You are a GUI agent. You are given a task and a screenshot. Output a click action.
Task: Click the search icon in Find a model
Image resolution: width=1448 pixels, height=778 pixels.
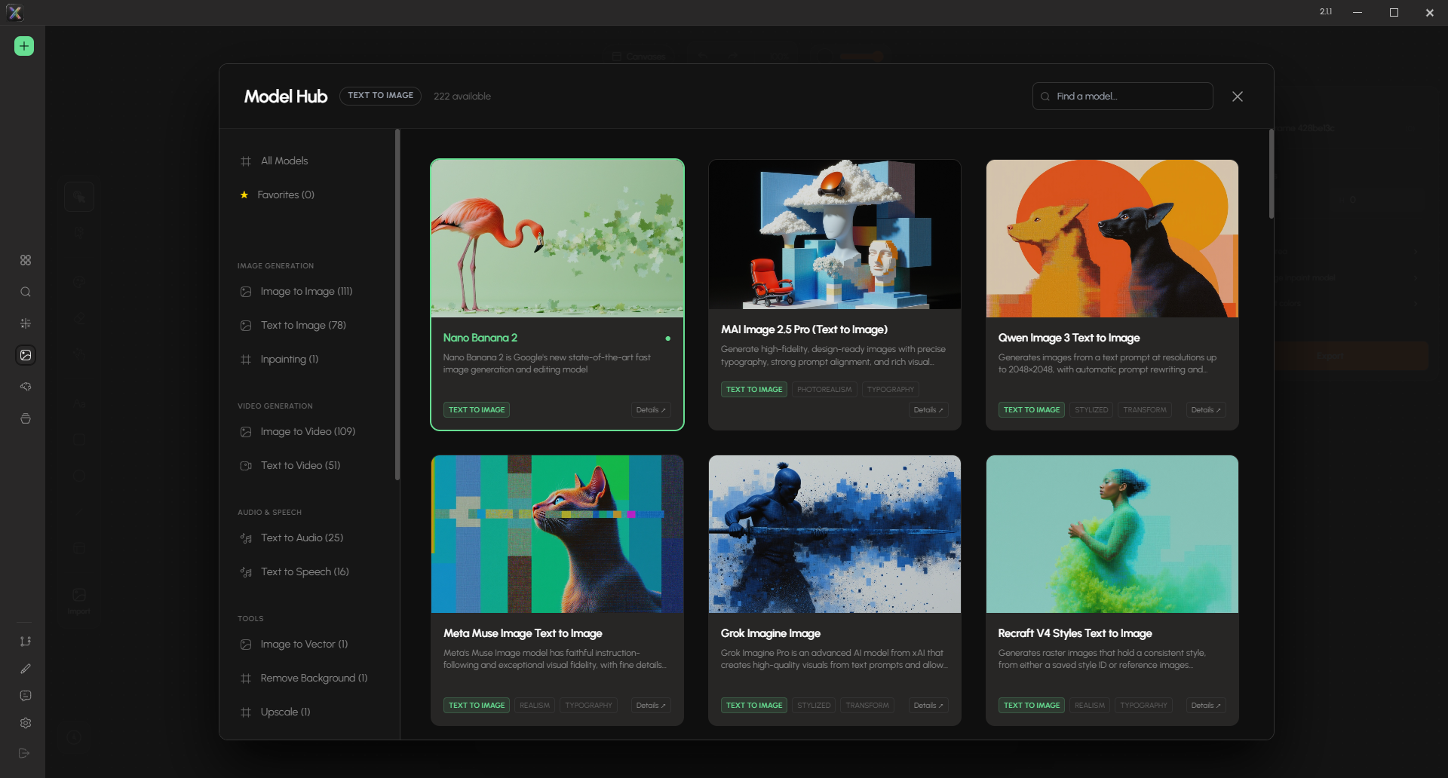(x=1045, y=96)
